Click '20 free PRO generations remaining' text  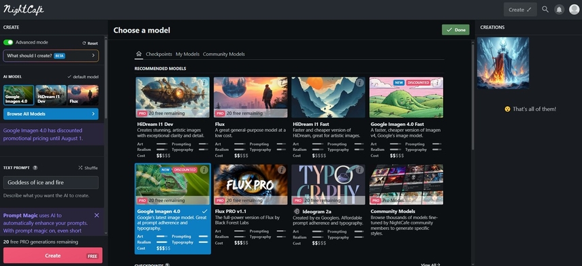[x=41, y=242]
